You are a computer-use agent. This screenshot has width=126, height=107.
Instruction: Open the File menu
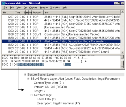pos(5,7)
